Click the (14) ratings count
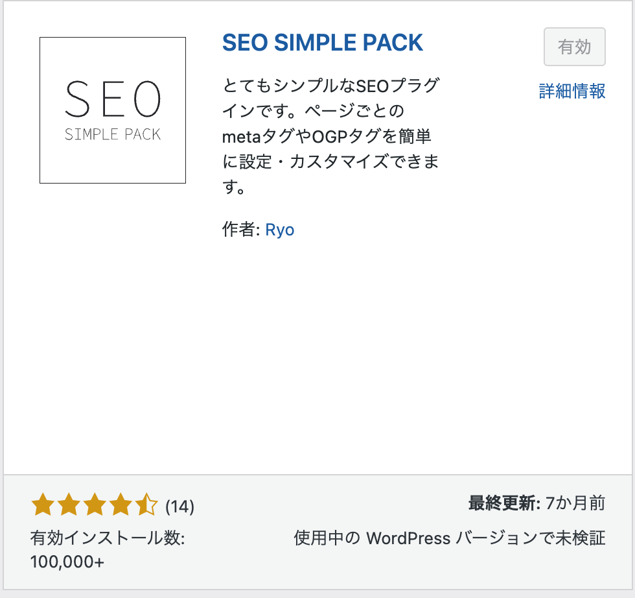This screenshot has height=598, width=635. [180, 507]
